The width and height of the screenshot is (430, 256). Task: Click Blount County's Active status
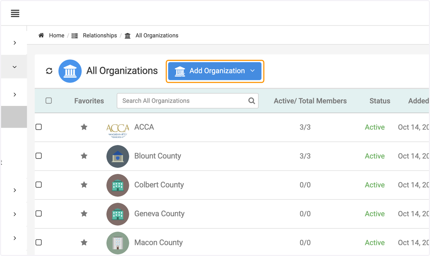click(375, 156)
